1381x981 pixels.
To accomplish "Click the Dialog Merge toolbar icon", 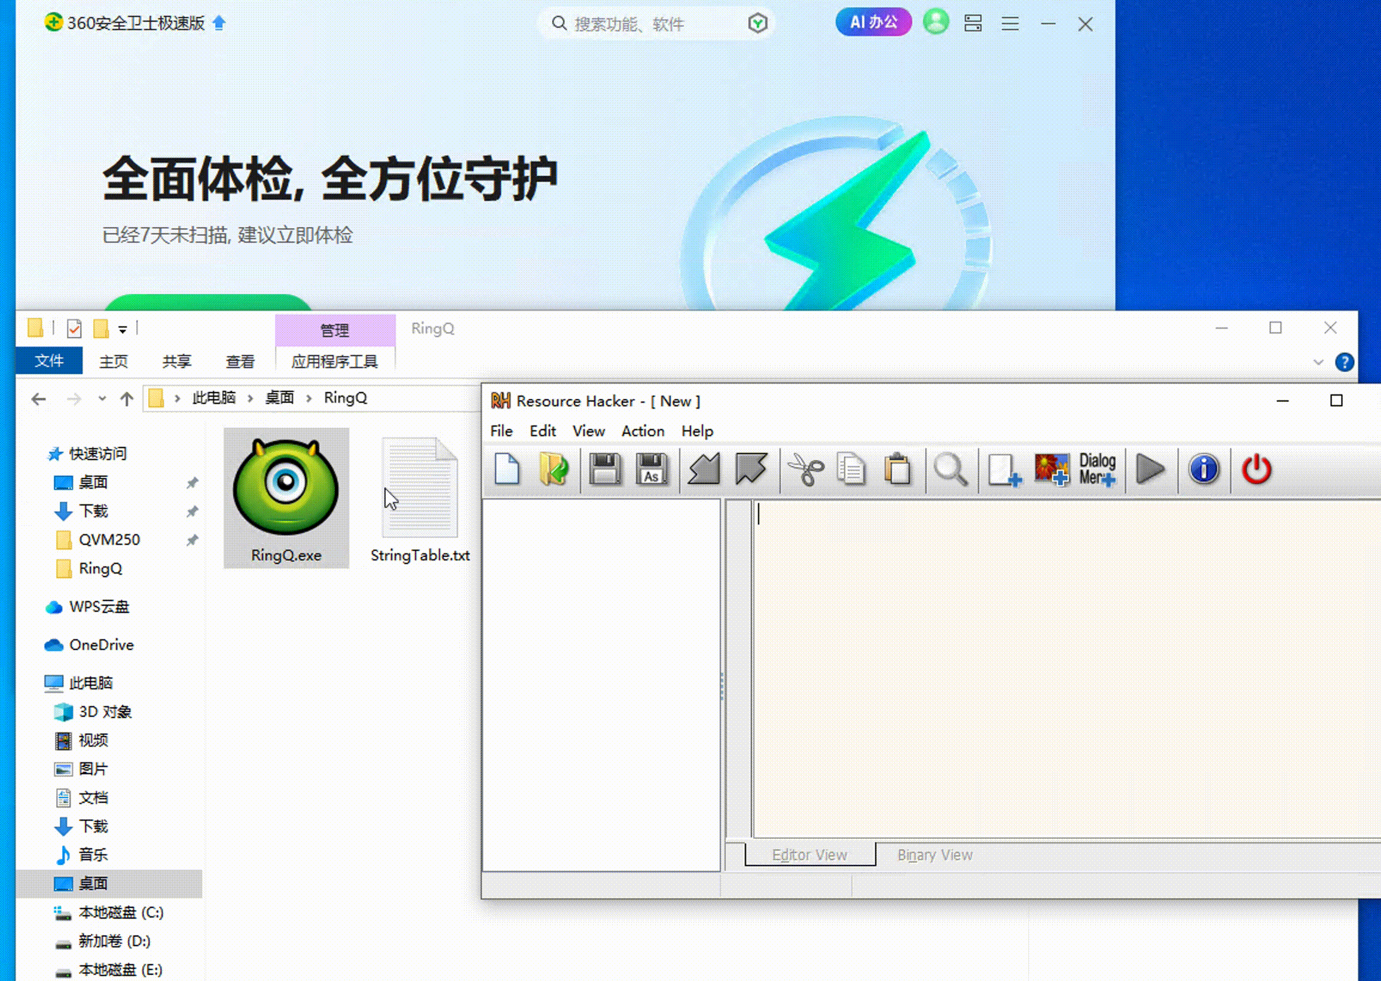I will (x=1097, y=470).
